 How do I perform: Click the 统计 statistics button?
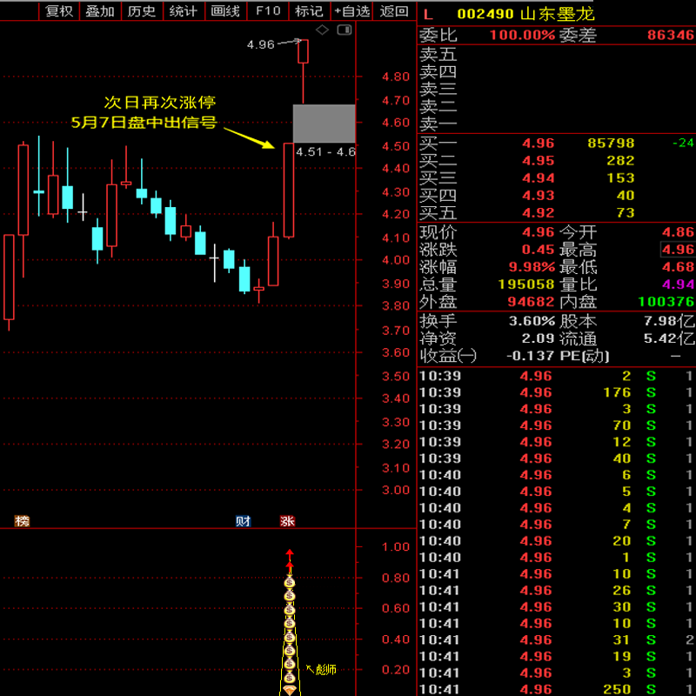[183, 11]
